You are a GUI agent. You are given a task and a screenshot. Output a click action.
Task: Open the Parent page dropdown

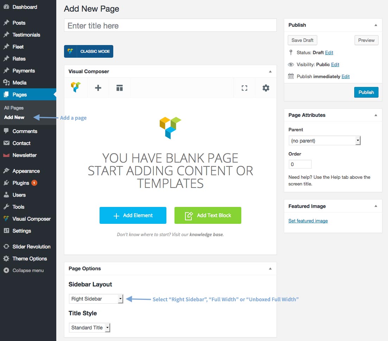324,140
